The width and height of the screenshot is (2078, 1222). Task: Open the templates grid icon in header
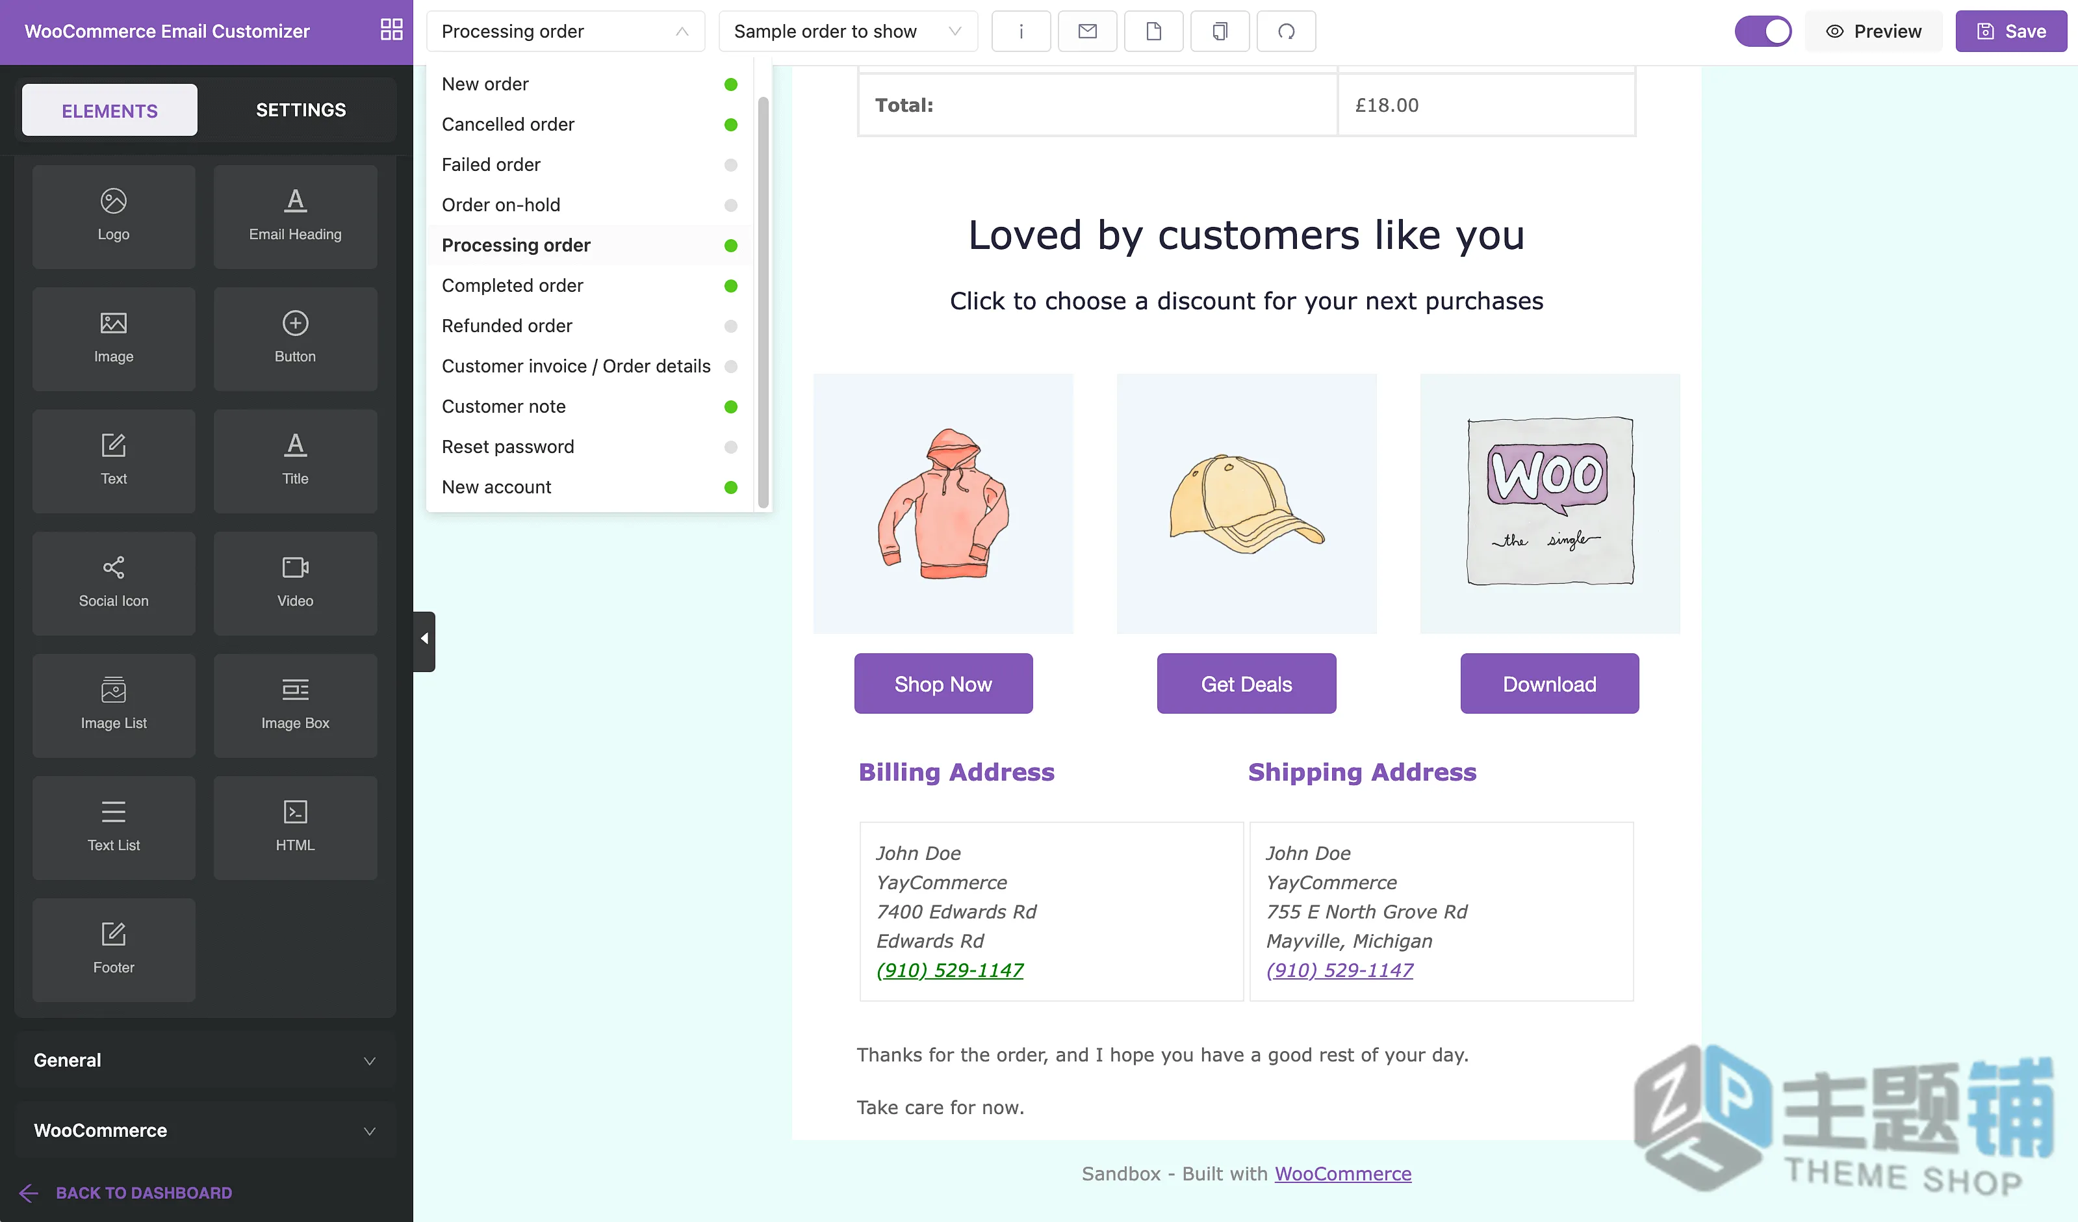click(x=392, y=31)
